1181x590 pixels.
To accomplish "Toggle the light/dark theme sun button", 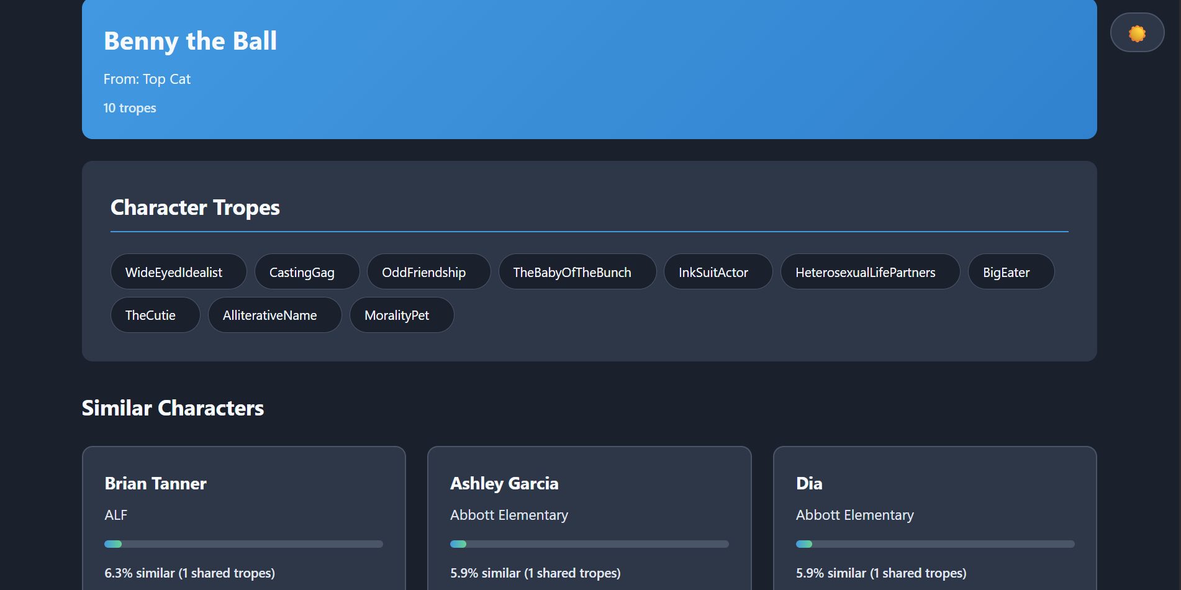I will (1137, 33).
